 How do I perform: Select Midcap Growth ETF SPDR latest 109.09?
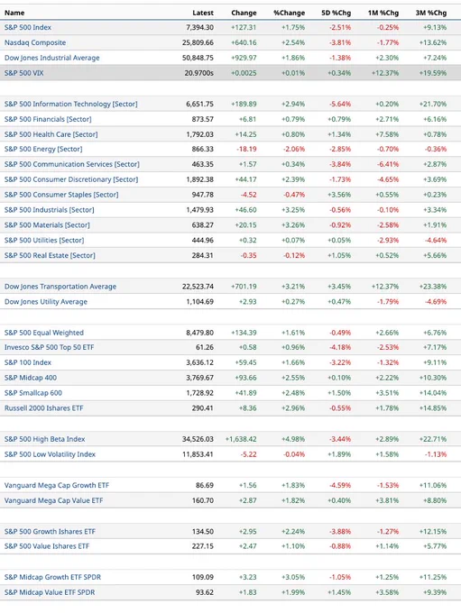click(203, 577)
